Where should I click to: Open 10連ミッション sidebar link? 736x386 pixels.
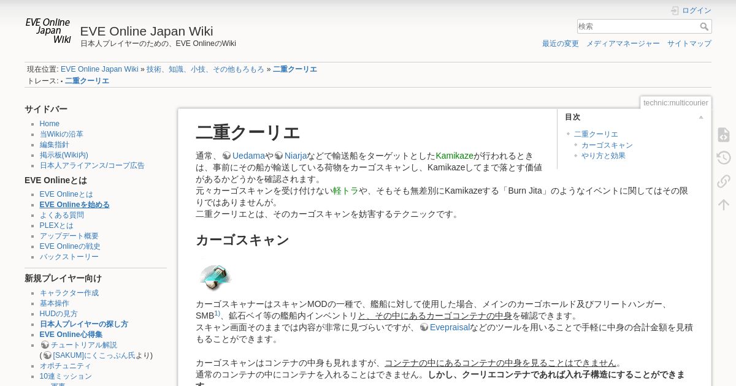click(66, 376)
